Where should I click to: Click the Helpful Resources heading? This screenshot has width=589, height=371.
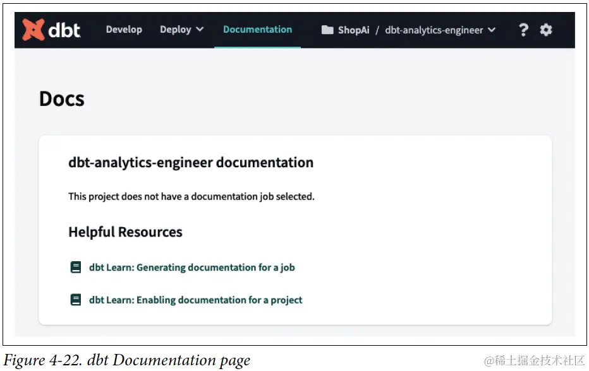[125, 232]
